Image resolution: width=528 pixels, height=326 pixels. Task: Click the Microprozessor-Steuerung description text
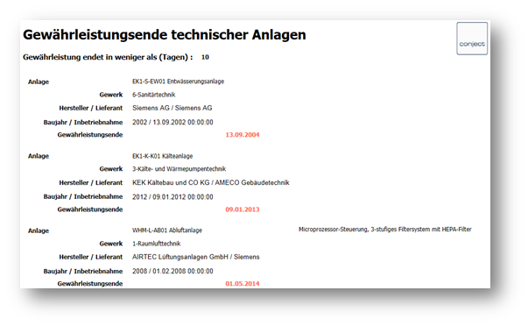point(385,230)
